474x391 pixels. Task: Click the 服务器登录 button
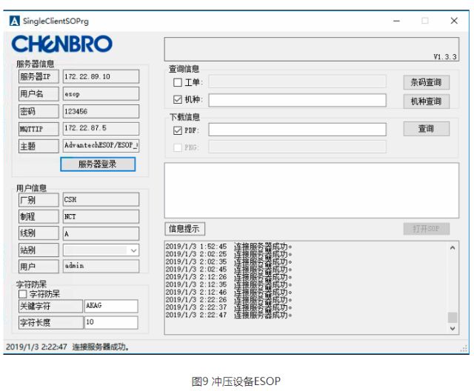click(x=98, y=164)
